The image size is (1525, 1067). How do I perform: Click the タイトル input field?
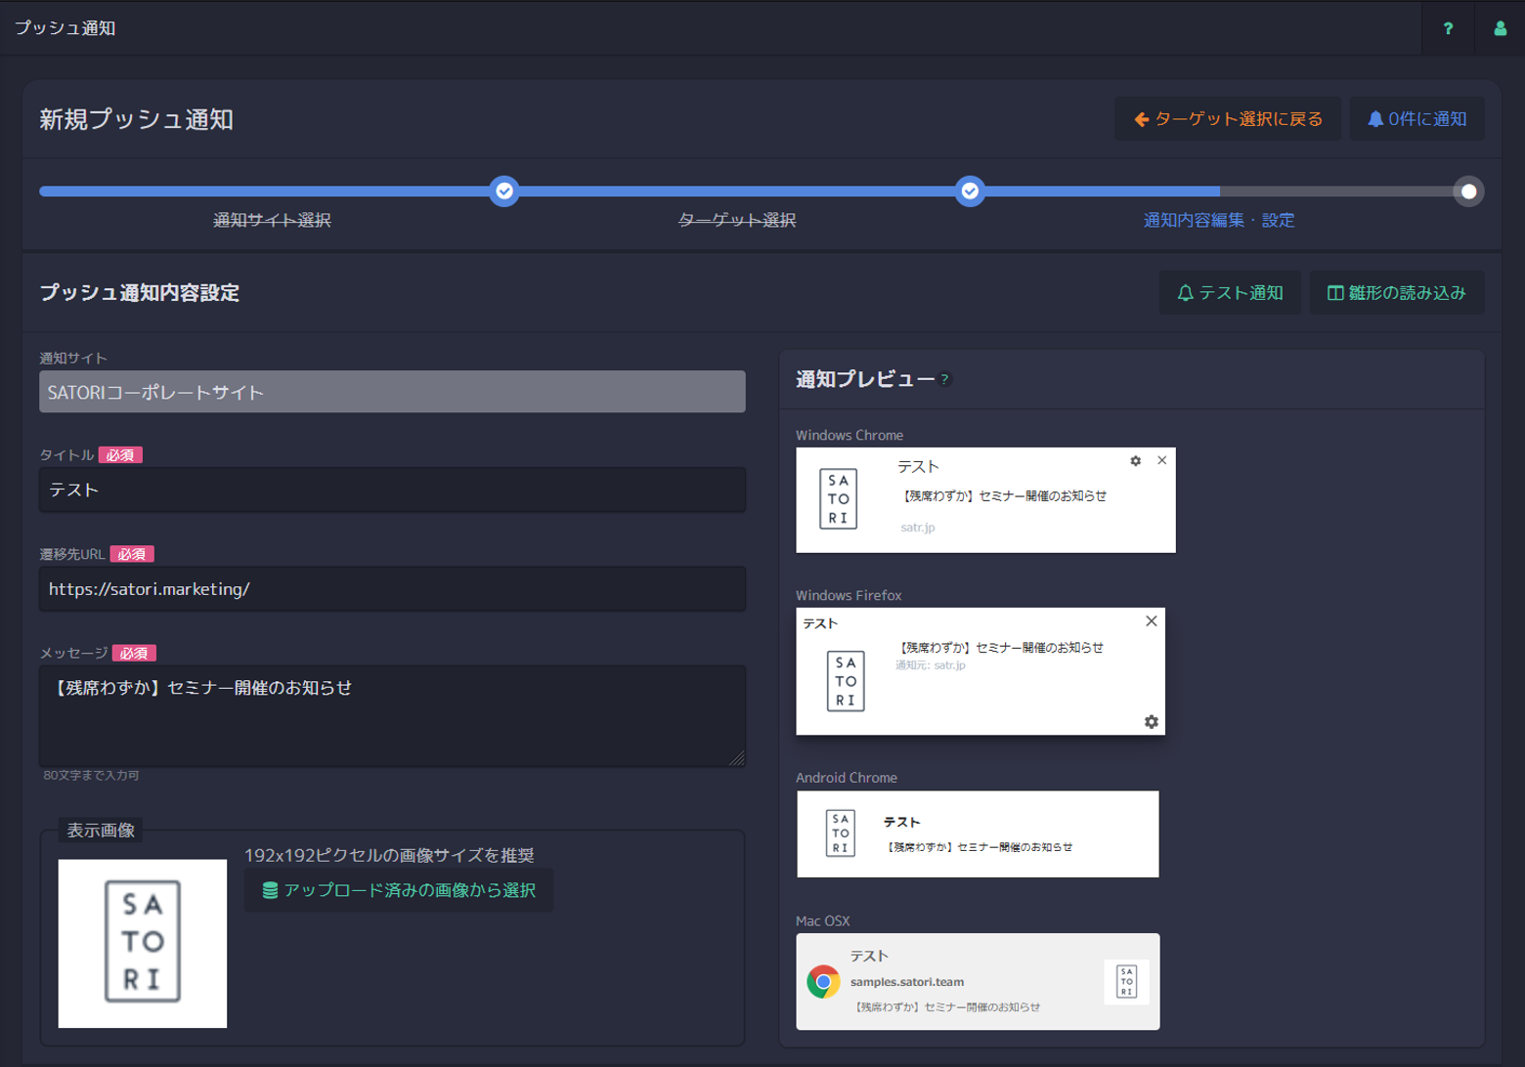tap(392, 490)
